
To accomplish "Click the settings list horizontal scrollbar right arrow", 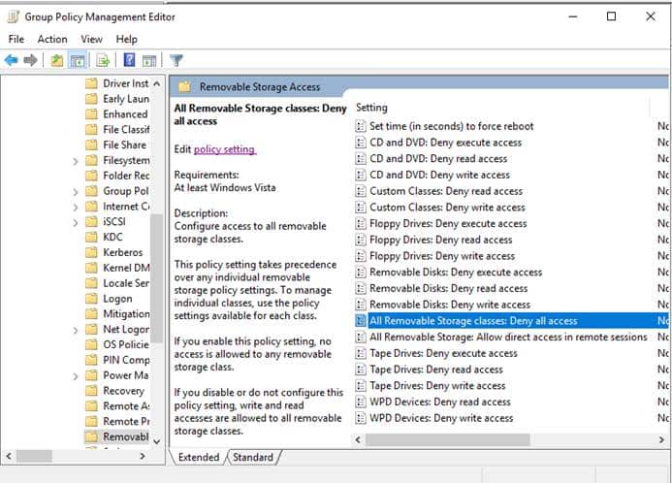I will click(x=647, y=439).
